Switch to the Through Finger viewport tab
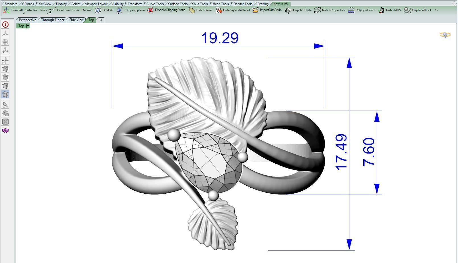This screenshot has width=458, height=263. point(53,20)
